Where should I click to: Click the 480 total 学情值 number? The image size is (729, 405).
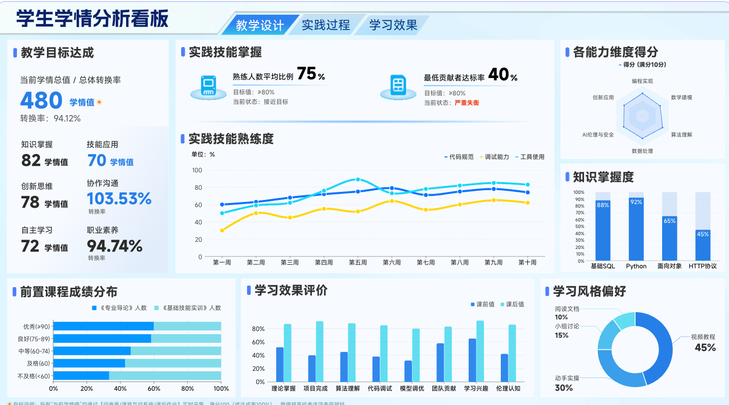[x=41, y=100]
